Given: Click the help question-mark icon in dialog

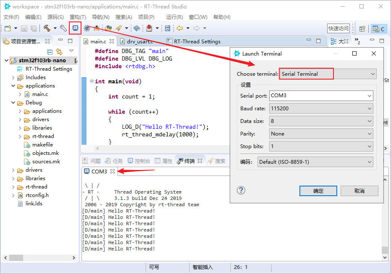Looking at the screenshot, I should pyautogui.click(x=241, y=190).
